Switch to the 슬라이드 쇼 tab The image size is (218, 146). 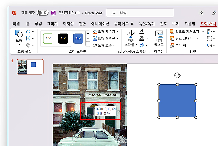[x=124, y=24]
